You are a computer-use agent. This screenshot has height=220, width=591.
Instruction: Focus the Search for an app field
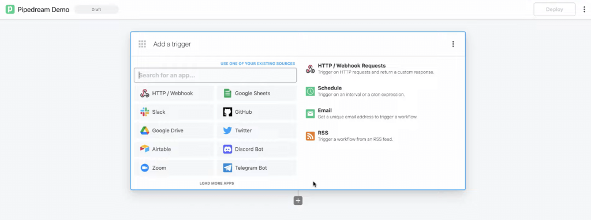pos(215,75)
